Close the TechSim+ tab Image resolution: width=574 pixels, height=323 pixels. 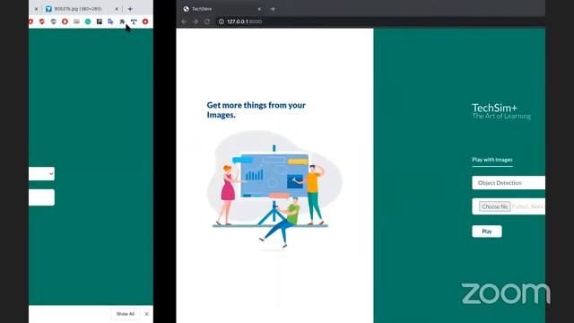(x=259, y=9)
